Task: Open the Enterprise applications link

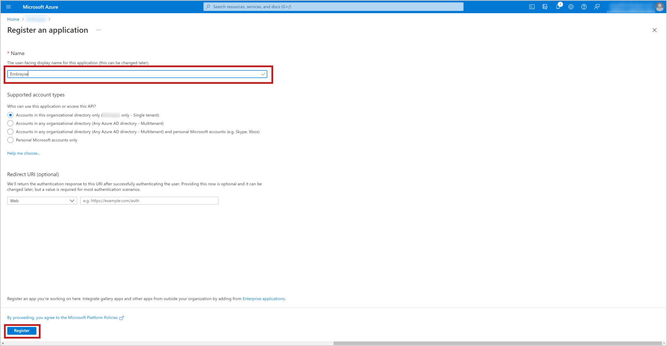Action: [x=264, y=299]
